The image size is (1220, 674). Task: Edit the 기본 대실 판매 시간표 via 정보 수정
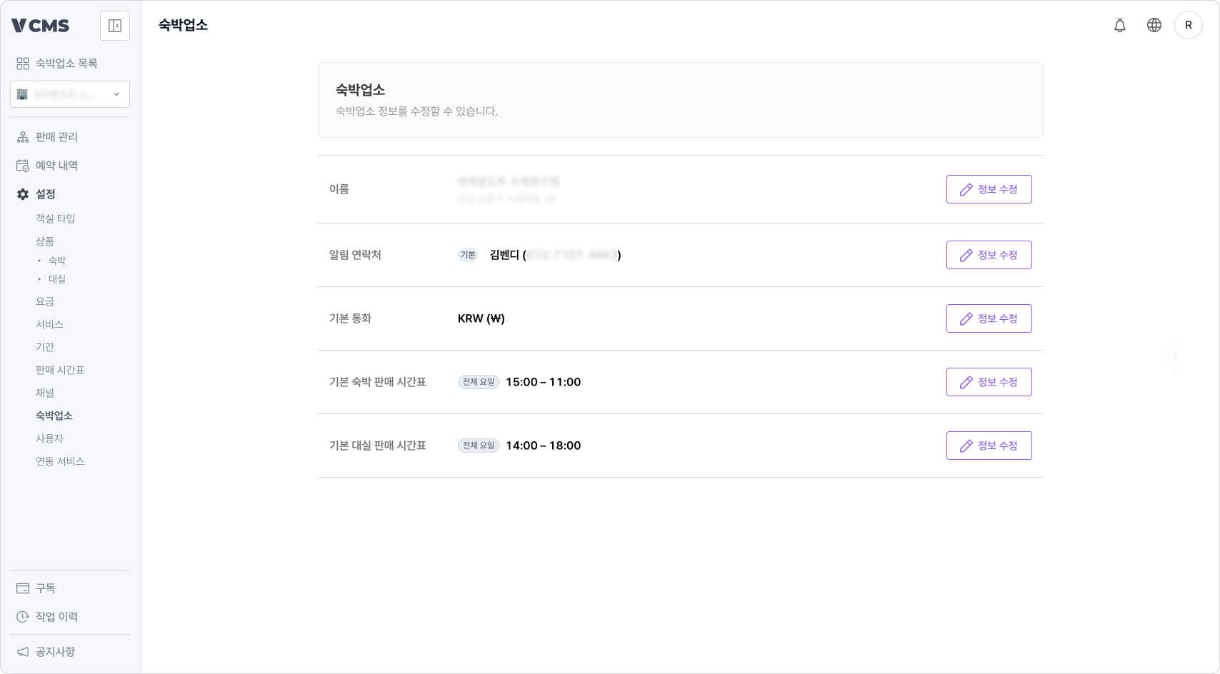989,445
